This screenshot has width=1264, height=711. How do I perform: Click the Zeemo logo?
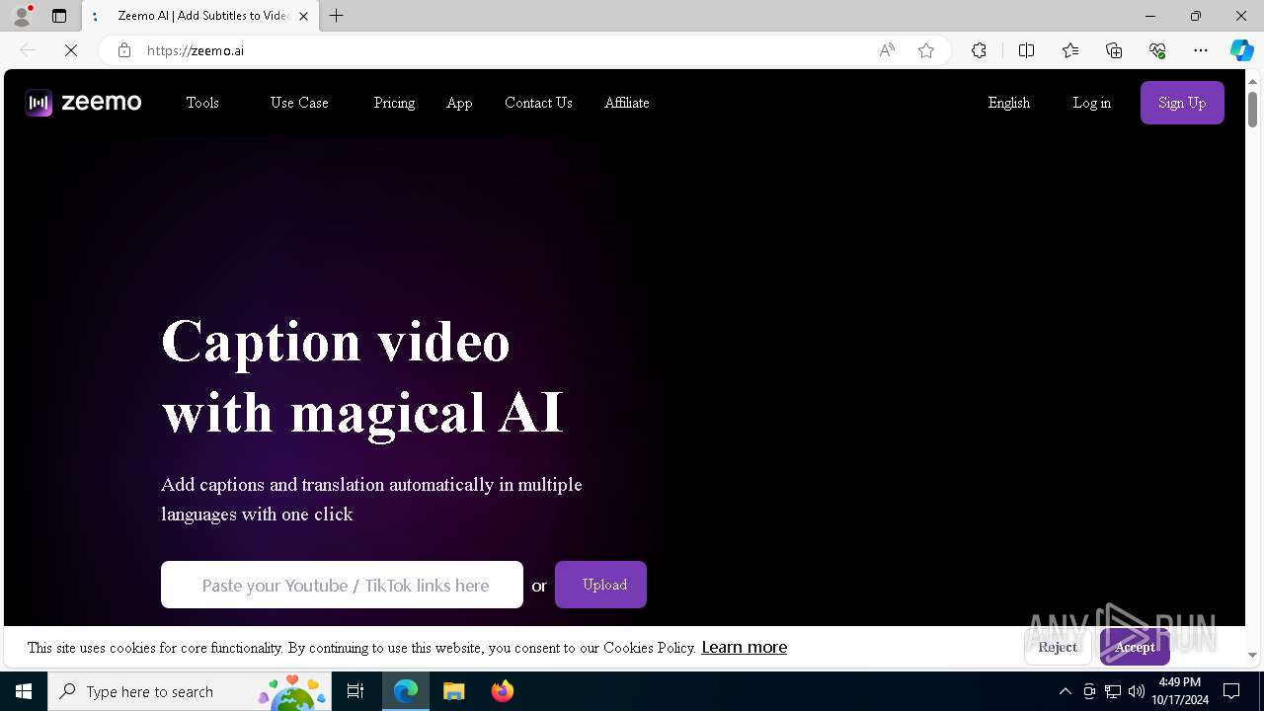(83, 103)
